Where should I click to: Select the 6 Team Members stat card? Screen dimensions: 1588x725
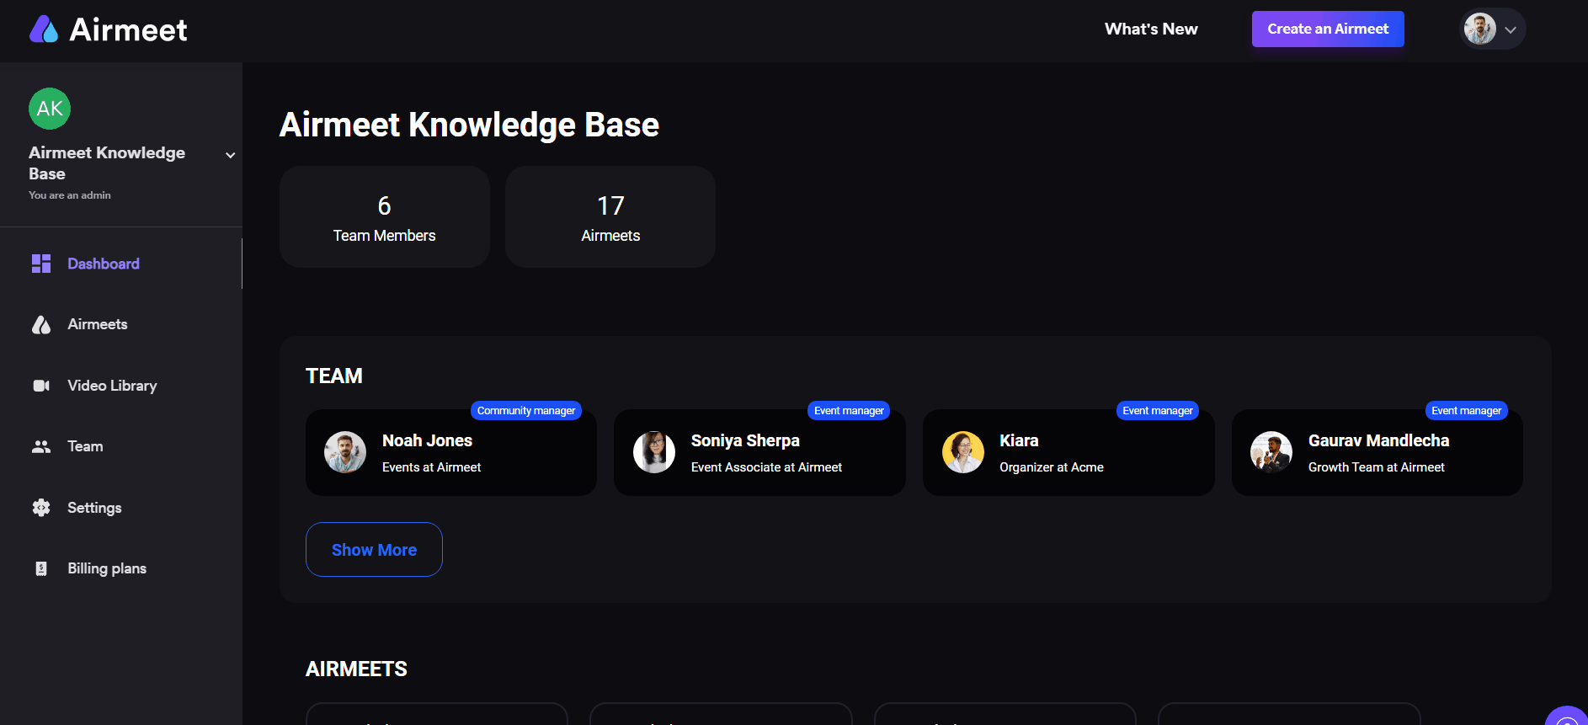[385, 216]
